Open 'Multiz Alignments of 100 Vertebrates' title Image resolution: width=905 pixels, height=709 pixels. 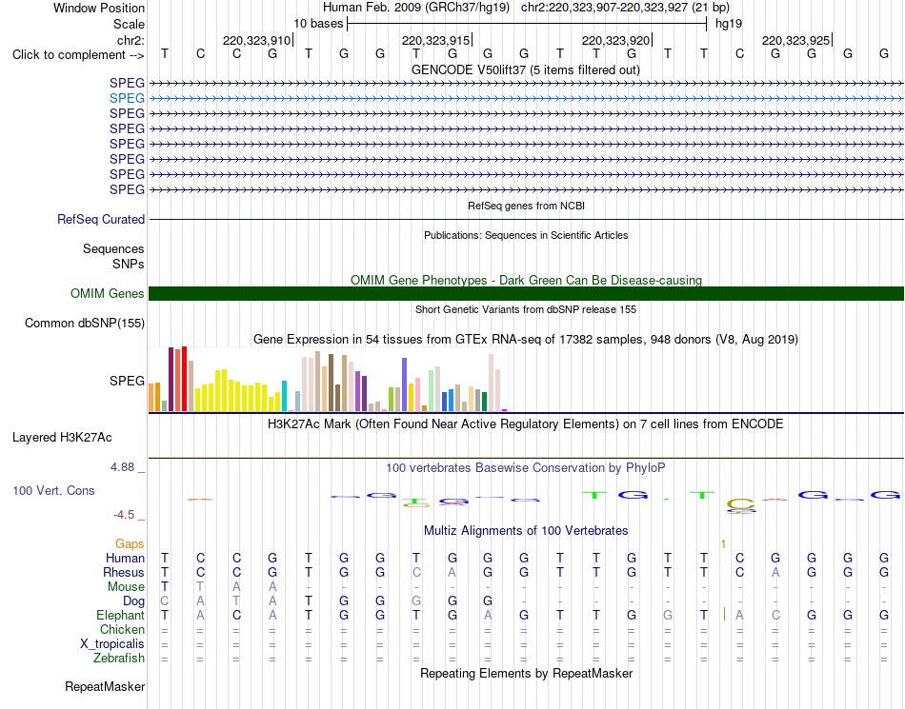(526, 530)
